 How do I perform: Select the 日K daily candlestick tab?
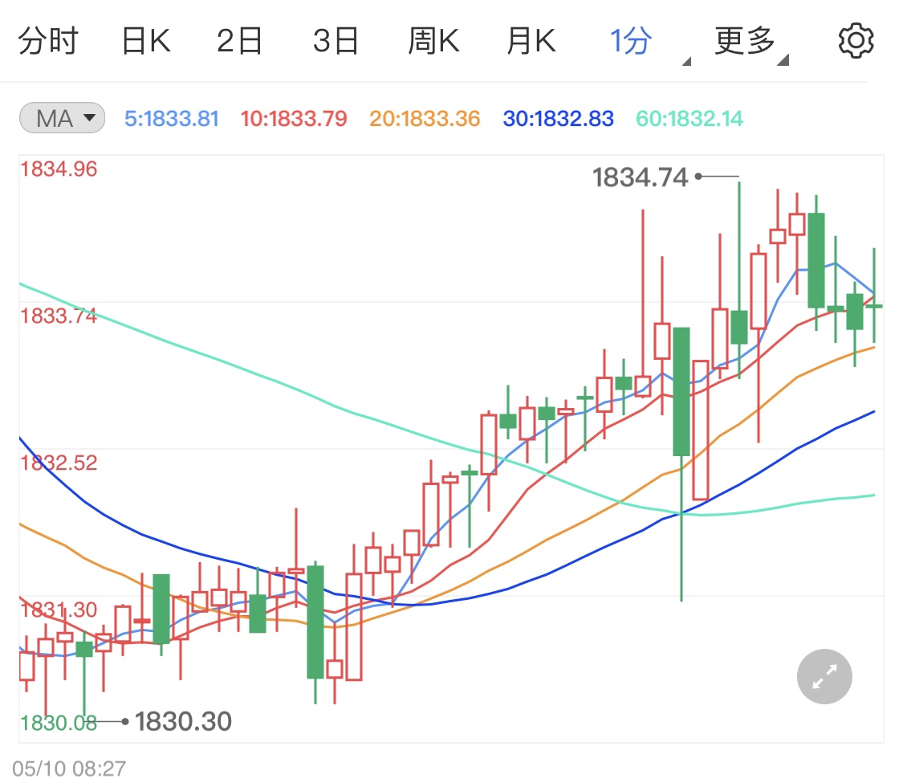tap(146, 41)
